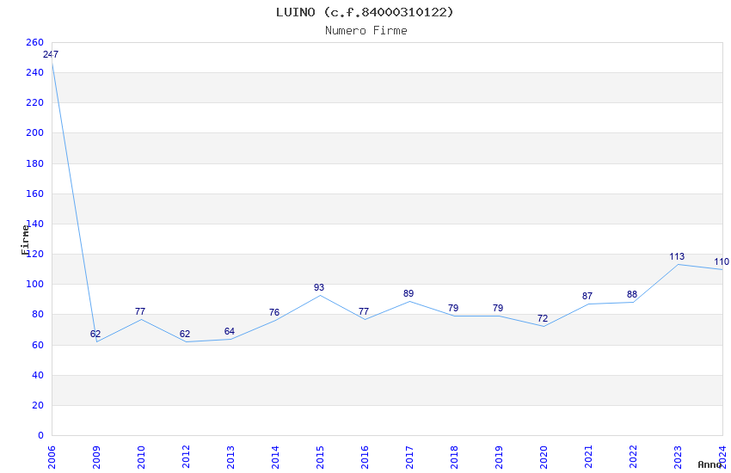The width and height of the screenshot is (731, 473).
Task: Click the 64 data label
Action: pos(230,331)
